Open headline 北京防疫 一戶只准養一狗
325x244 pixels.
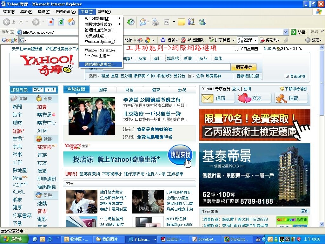point(152,114)
